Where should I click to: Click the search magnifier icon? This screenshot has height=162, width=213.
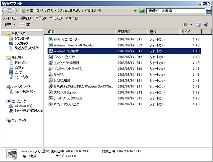point(208,11)
